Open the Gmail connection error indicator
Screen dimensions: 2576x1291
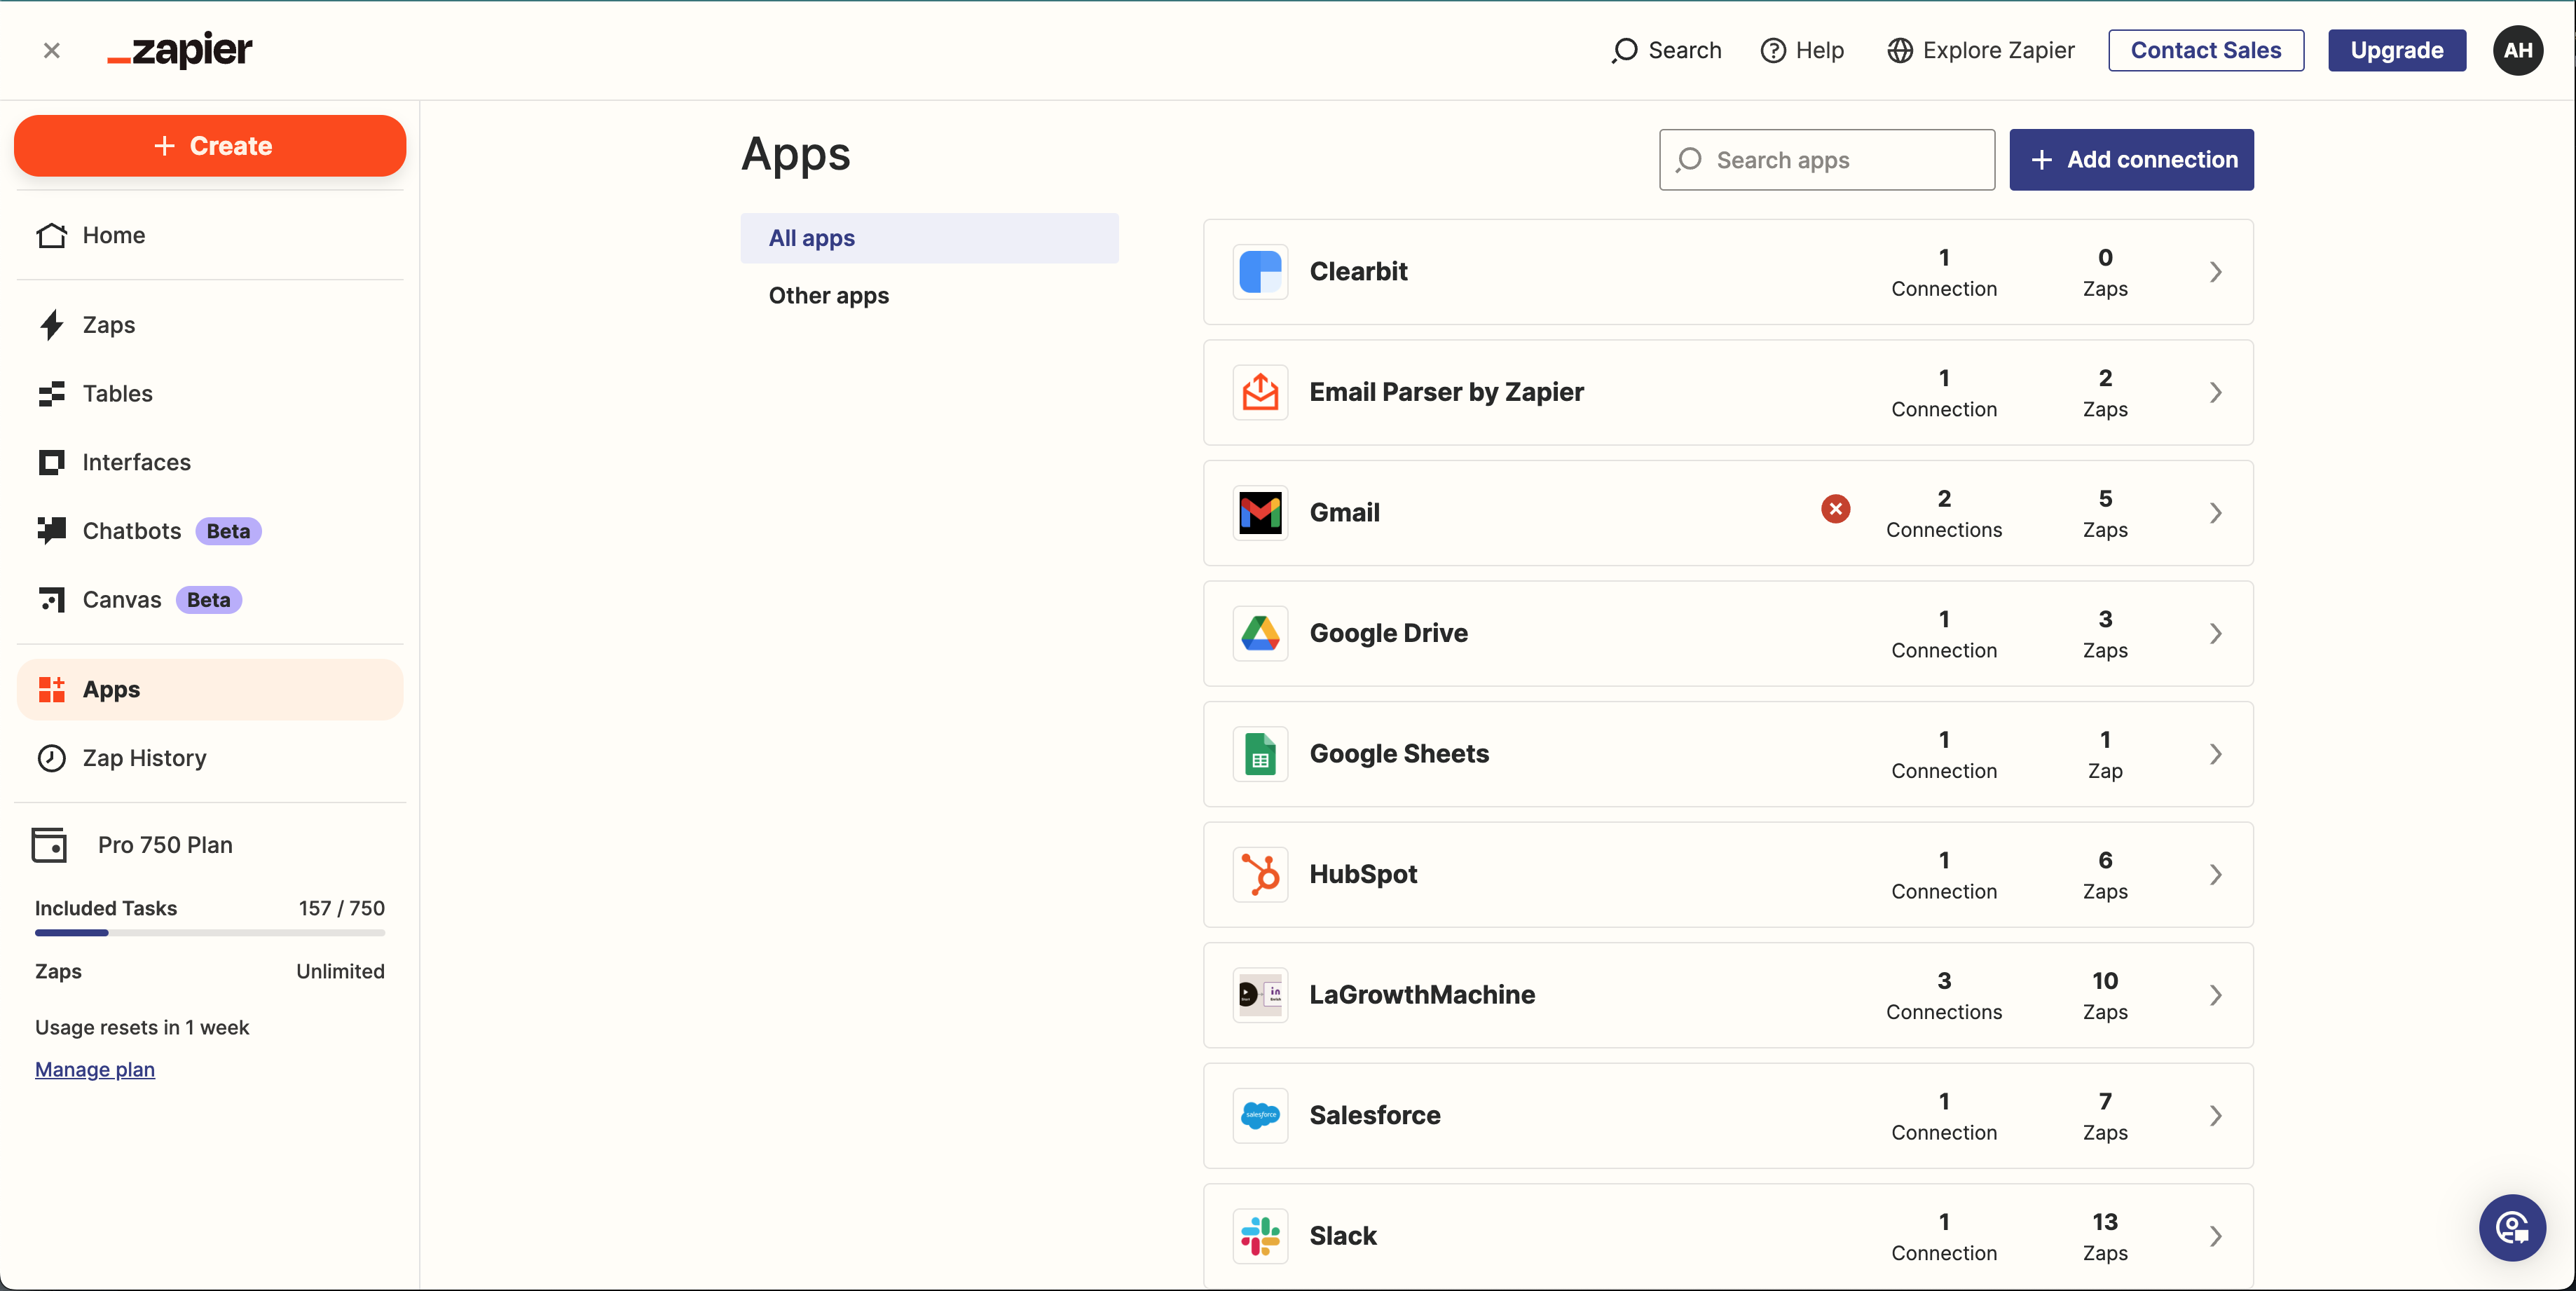(1835, 510)
